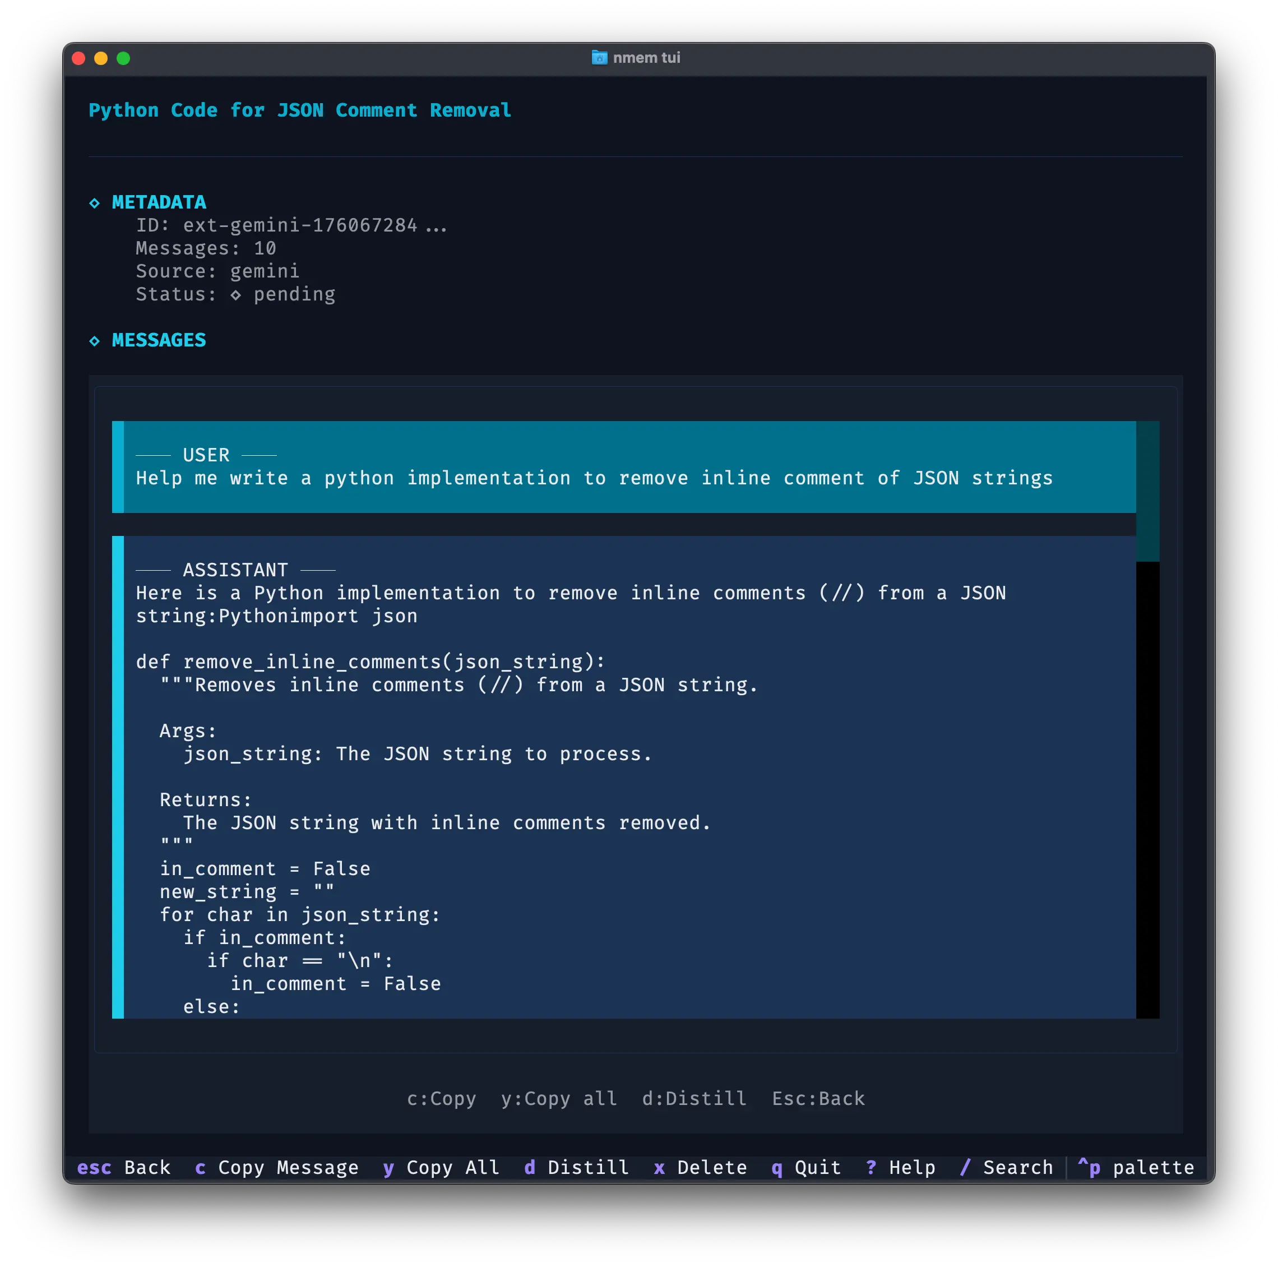The width and height of the screenshot is (1278, 1267).
Task: Click Copy All in footer bar
Action: pos(441,1168)
